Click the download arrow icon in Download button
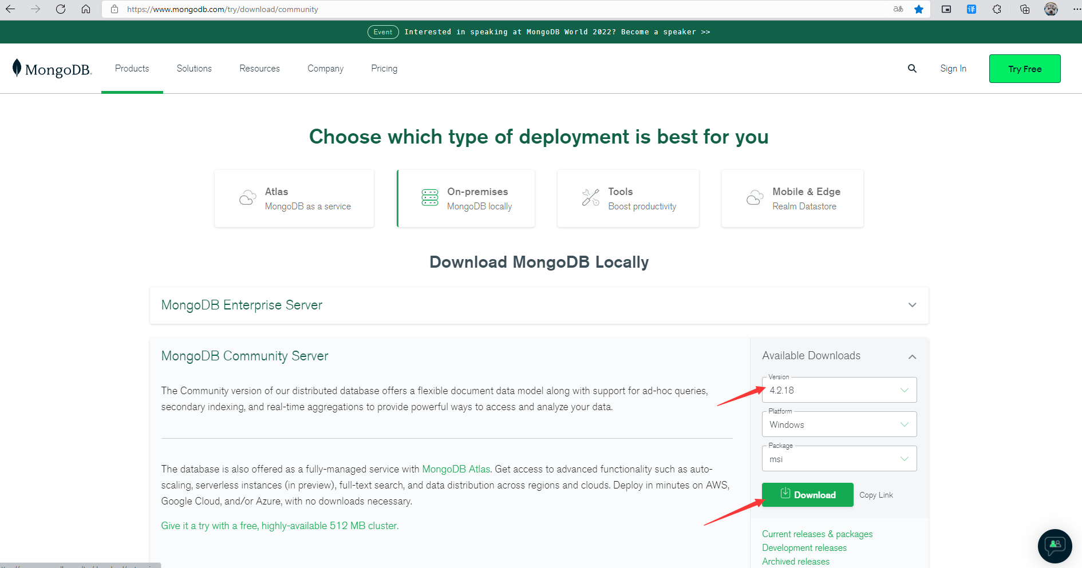The image size is (1082, 568). tap(785, 493)
